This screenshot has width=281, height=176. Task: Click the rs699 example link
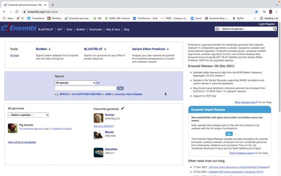point(108,94)
